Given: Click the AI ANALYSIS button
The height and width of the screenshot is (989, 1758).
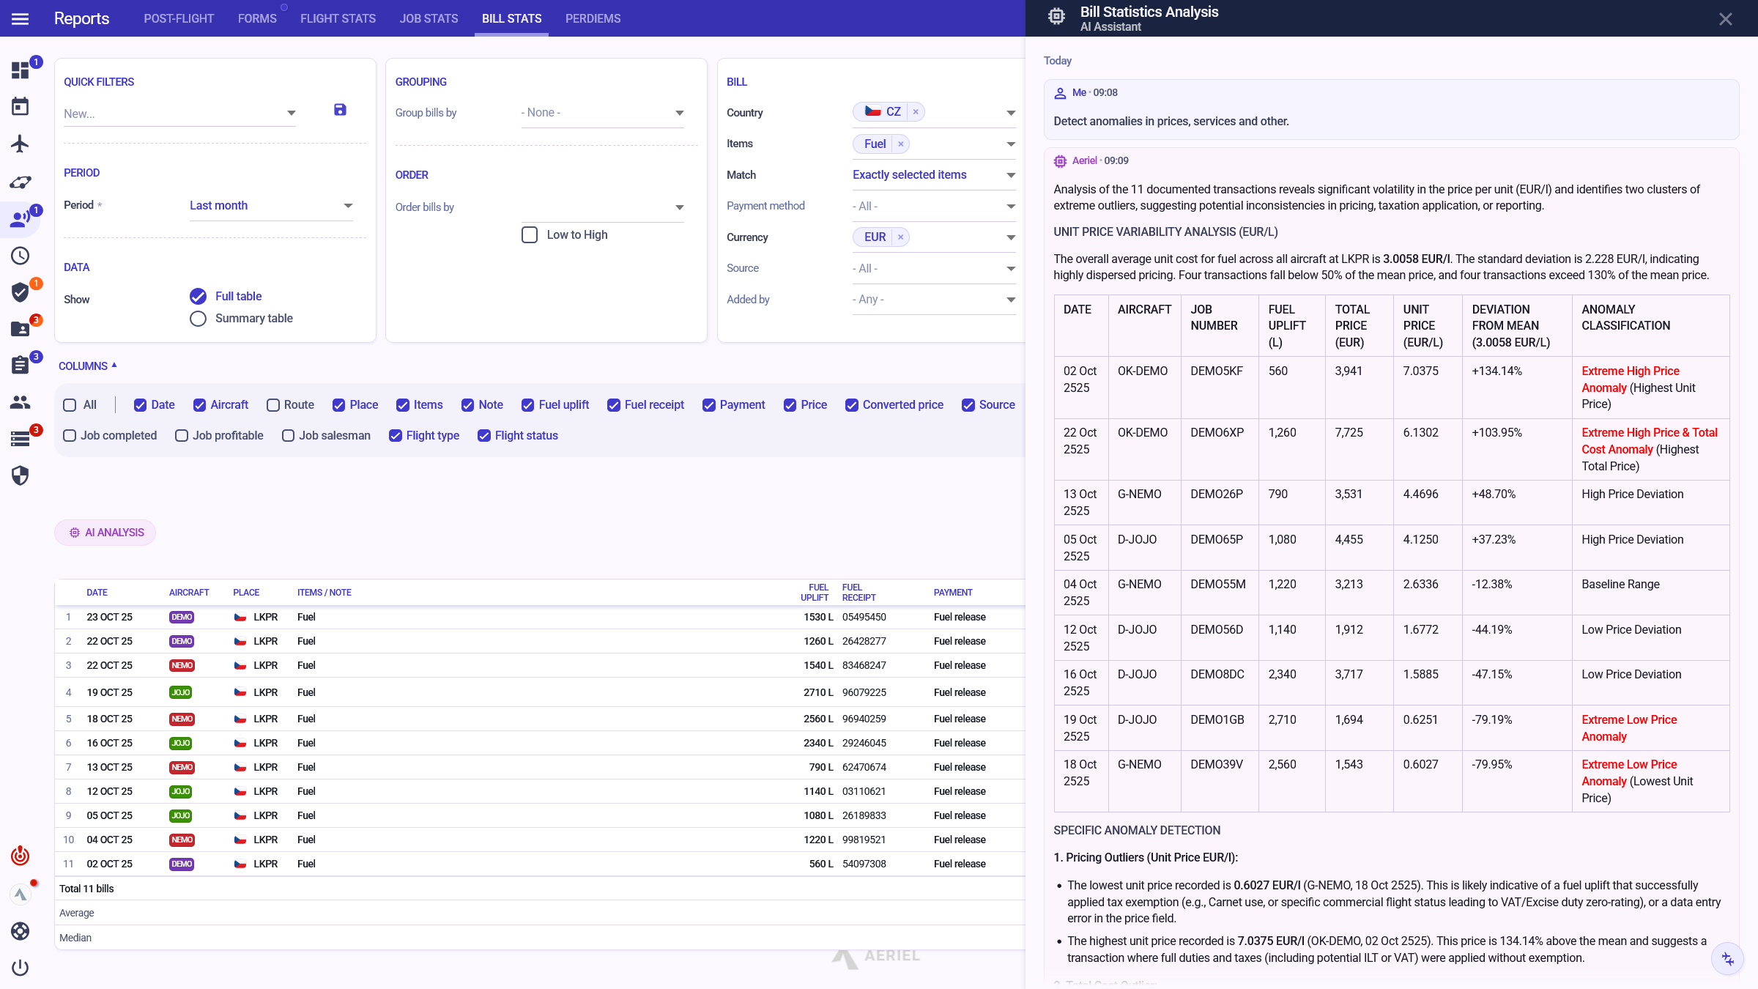Looking at the screenshot, I should pyautogui.click(x=105, y=533).
